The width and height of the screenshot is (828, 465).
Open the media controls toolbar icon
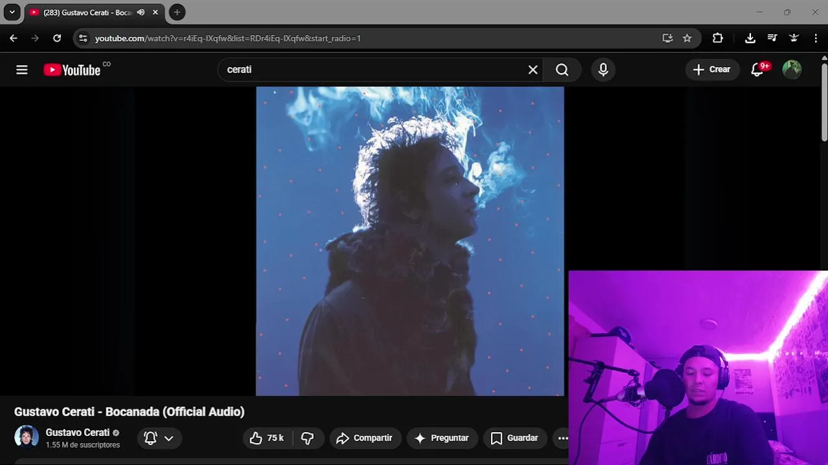[x=772, y=38]
